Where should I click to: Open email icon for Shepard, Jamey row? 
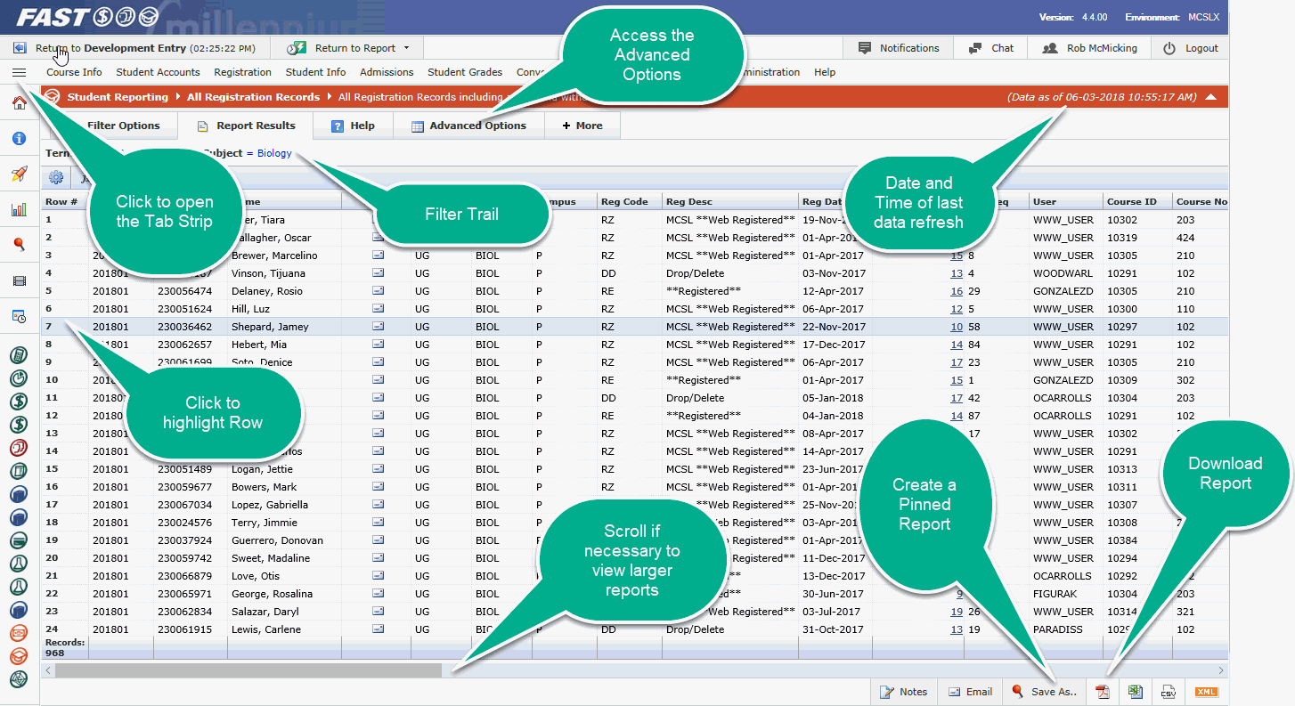(379, 327)
